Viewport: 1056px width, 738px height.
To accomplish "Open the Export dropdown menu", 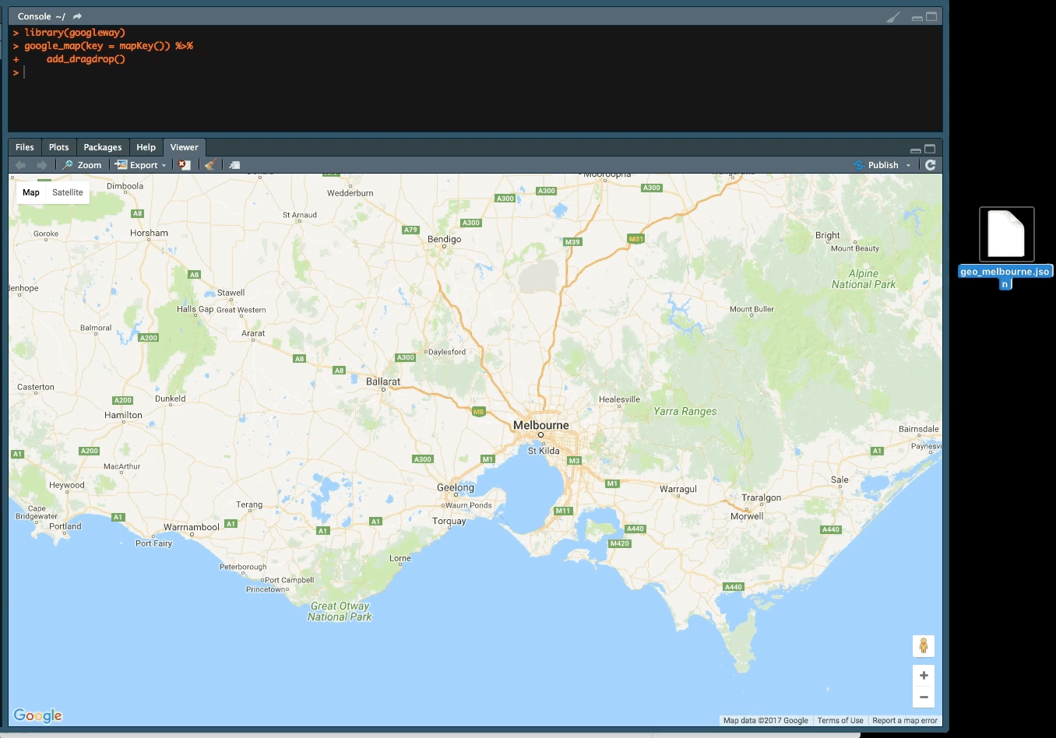I will click(140, 165).
